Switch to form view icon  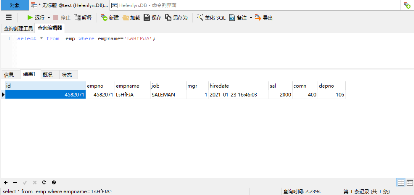[x=410, y=182]
